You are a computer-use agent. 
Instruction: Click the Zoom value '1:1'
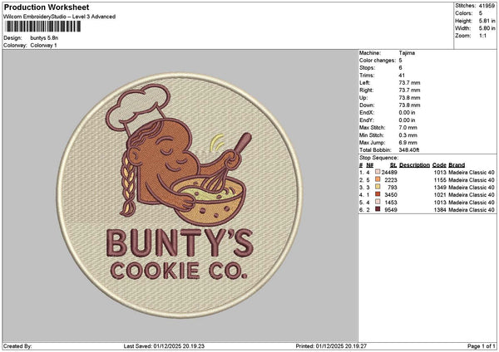tap(482, 36)
